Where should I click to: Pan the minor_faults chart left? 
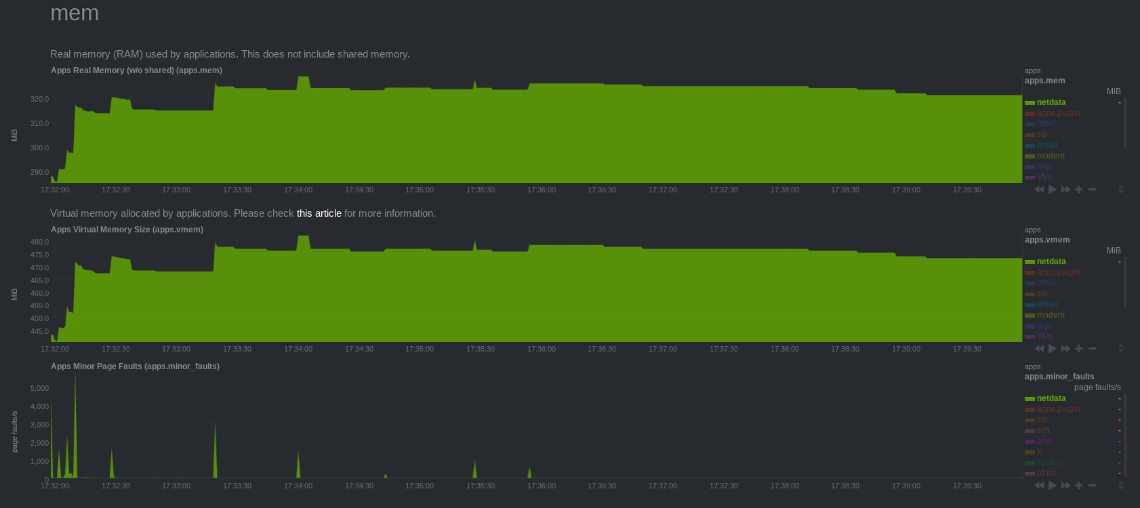(1039, 486)
